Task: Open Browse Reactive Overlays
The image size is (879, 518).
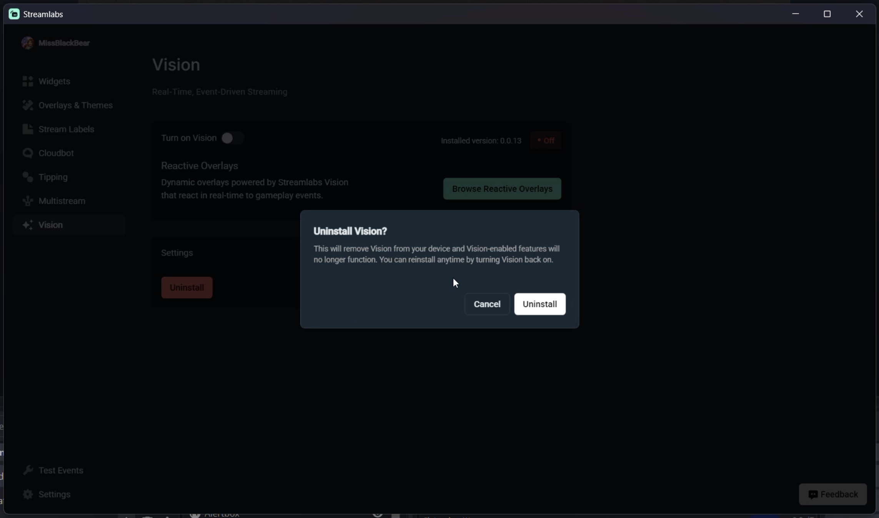Action: pos(502,189)
